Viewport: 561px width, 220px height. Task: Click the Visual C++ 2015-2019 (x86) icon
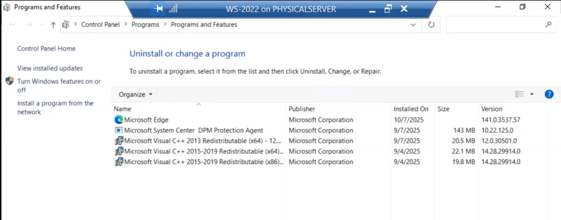[118, 162]
